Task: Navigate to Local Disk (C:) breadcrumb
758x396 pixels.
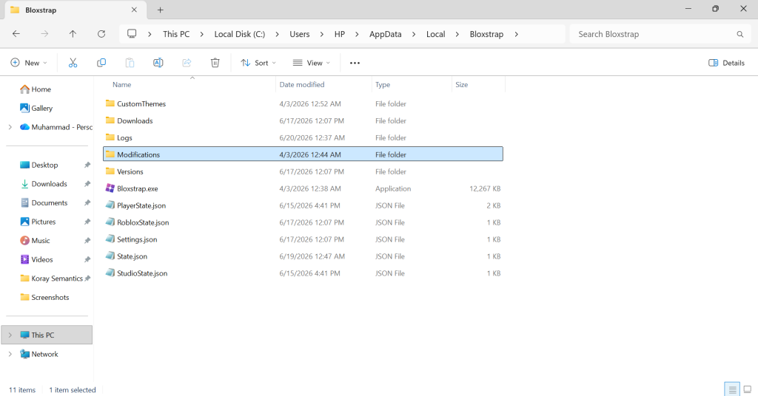Action: [240, 34]
